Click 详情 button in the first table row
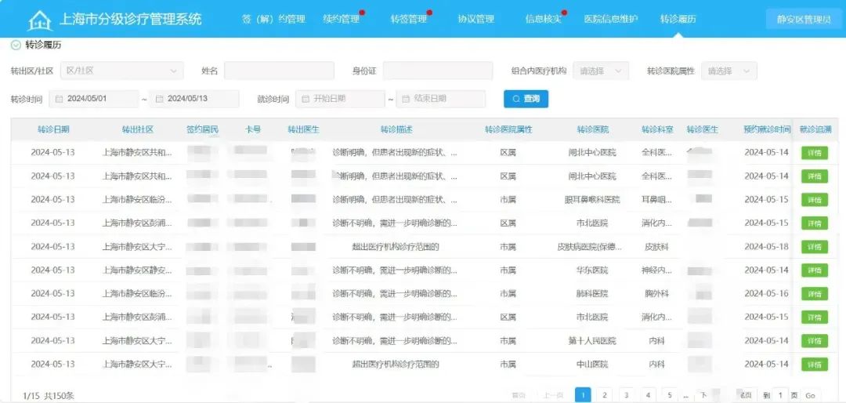 pyautogui.click(x=814, y=153)
